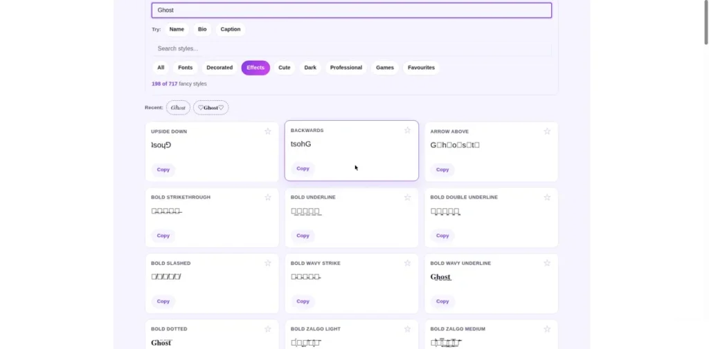Image resolution: width=709 pixels, height=349 pixels.
Task: Star the Backwards style as favourite
Action: [407, 130]
